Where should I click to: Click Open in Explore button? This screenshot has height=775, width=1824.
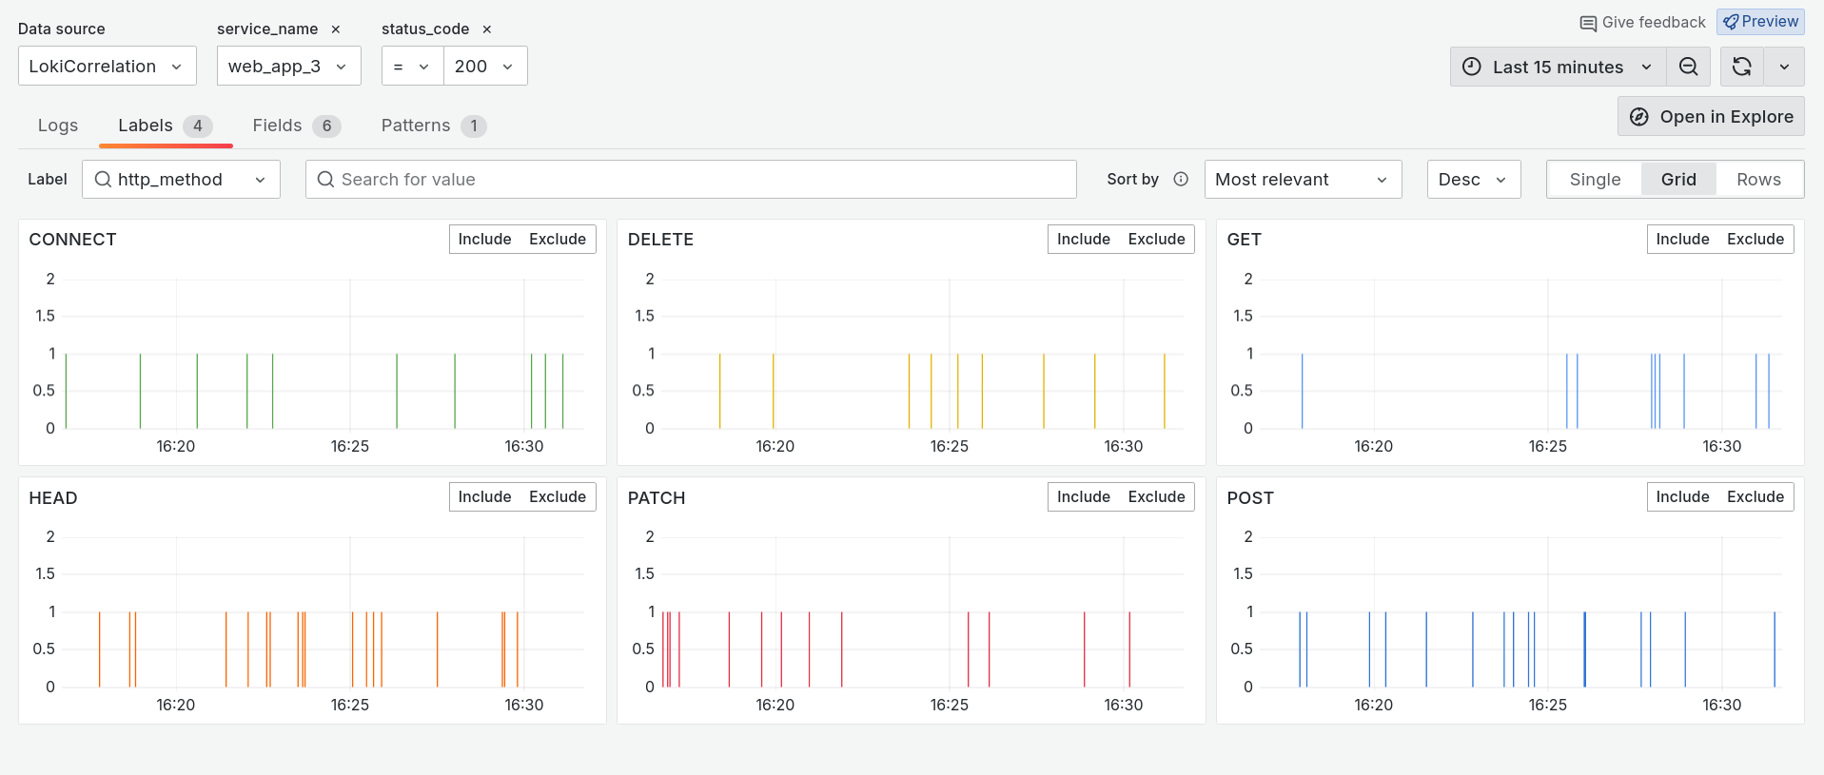(1711, 116)
